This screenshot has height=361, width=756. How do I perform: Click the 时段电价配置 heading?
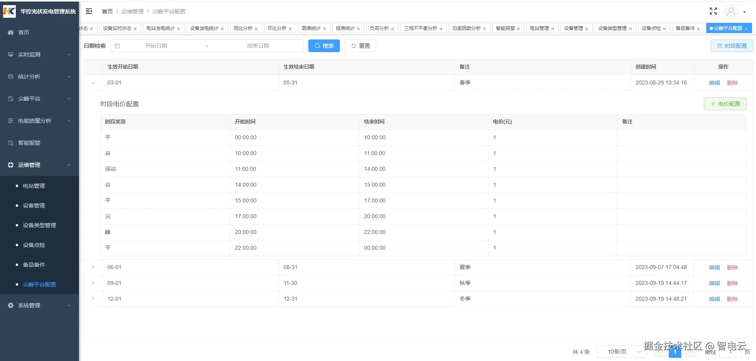pos(120,104)
